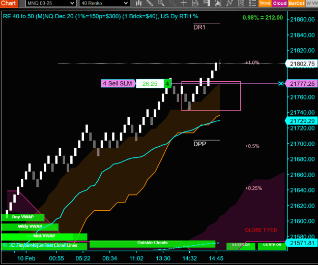Click the 0.98% = 212.00 readout

coord(263,18)
